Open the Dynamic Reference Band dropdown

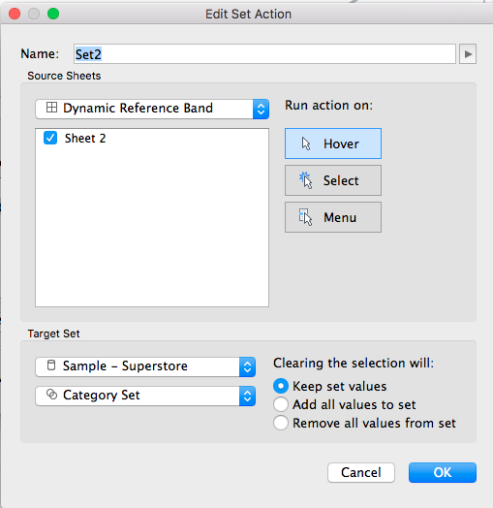point(152,109)
